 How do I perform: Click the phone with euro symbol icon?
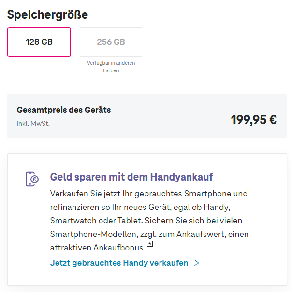point(32,179)
